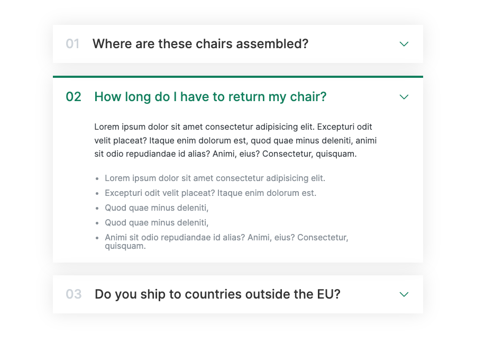Collapse the return my chair answer chevron
485x360 pixels.
pyautogui.click(x=404, y=97)
